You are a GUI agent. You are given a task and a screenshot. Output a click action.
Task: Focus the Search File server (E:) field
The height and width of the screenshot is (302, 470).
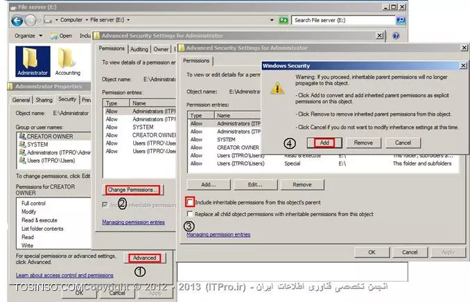click(x=343, y=20)
